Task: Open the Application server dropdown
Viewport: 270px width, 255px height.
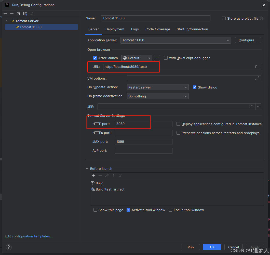Action: point(176,40)
